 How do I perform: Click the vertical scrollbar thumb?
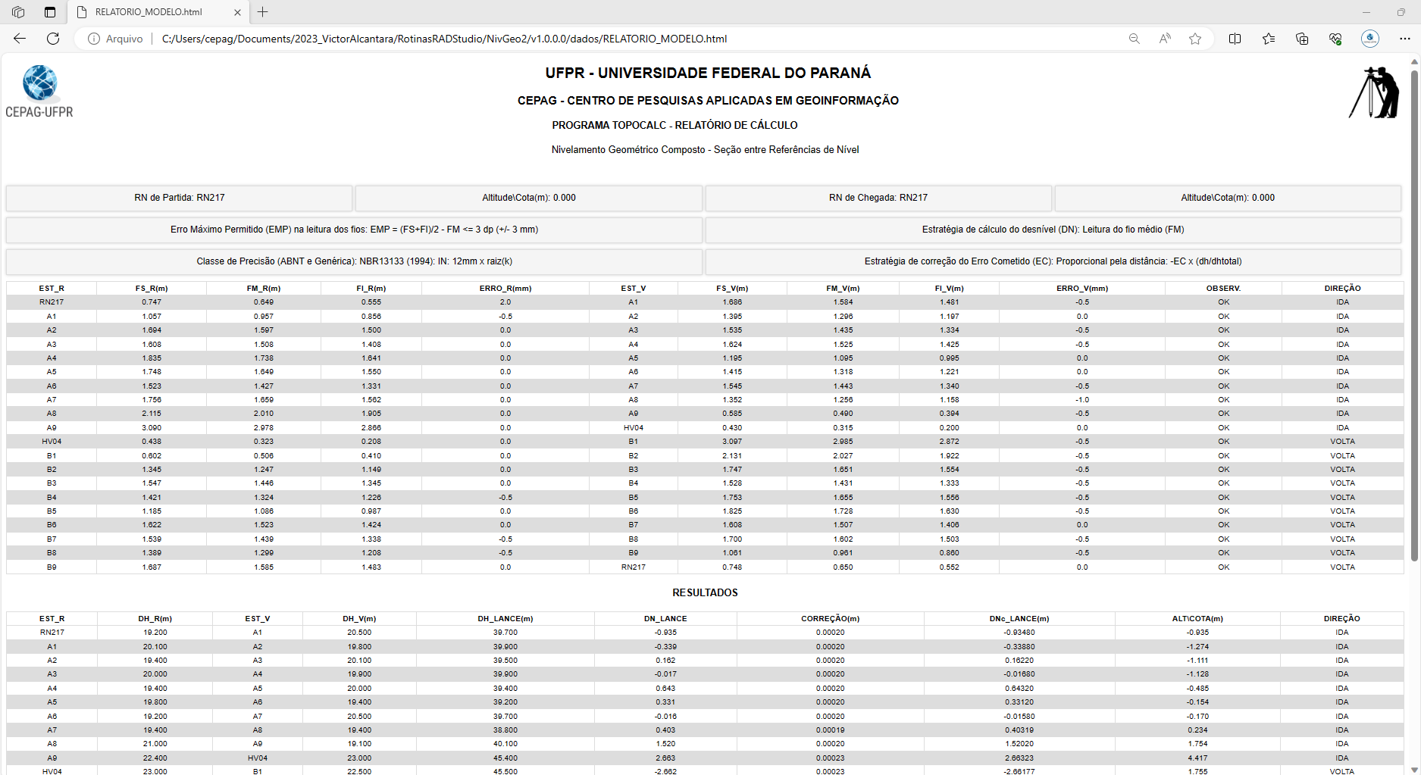click(x=1414, y=315)
